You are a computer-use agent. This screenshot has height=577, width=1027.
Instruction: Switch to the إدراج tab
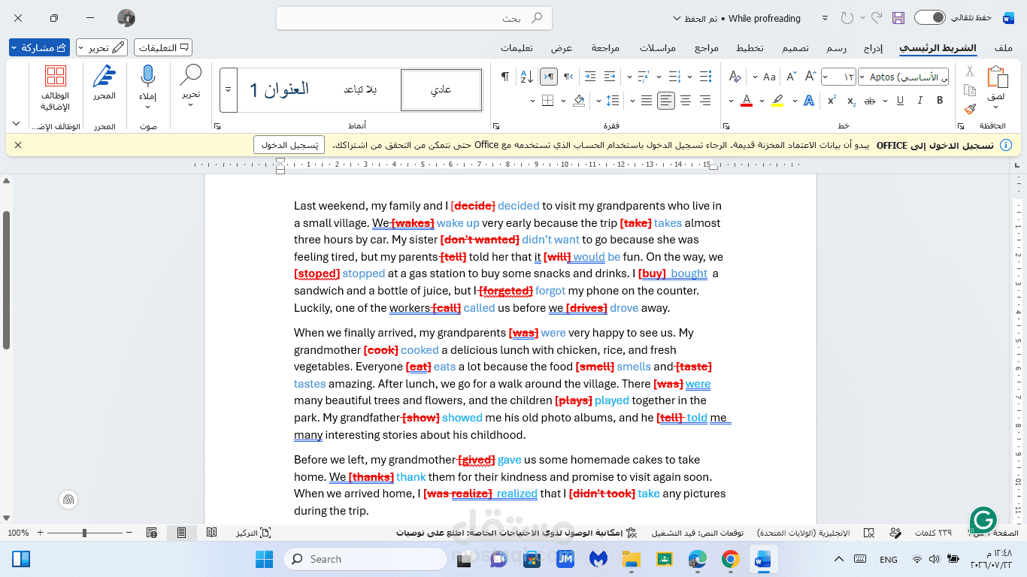point(873,47)
